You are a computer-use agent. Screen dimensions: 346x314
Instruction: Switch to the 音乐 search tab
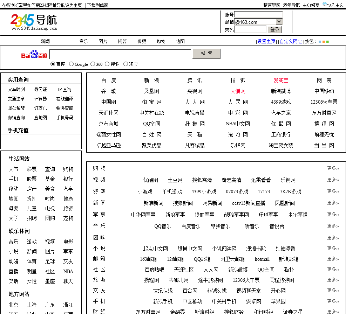(x=84, y=41)
